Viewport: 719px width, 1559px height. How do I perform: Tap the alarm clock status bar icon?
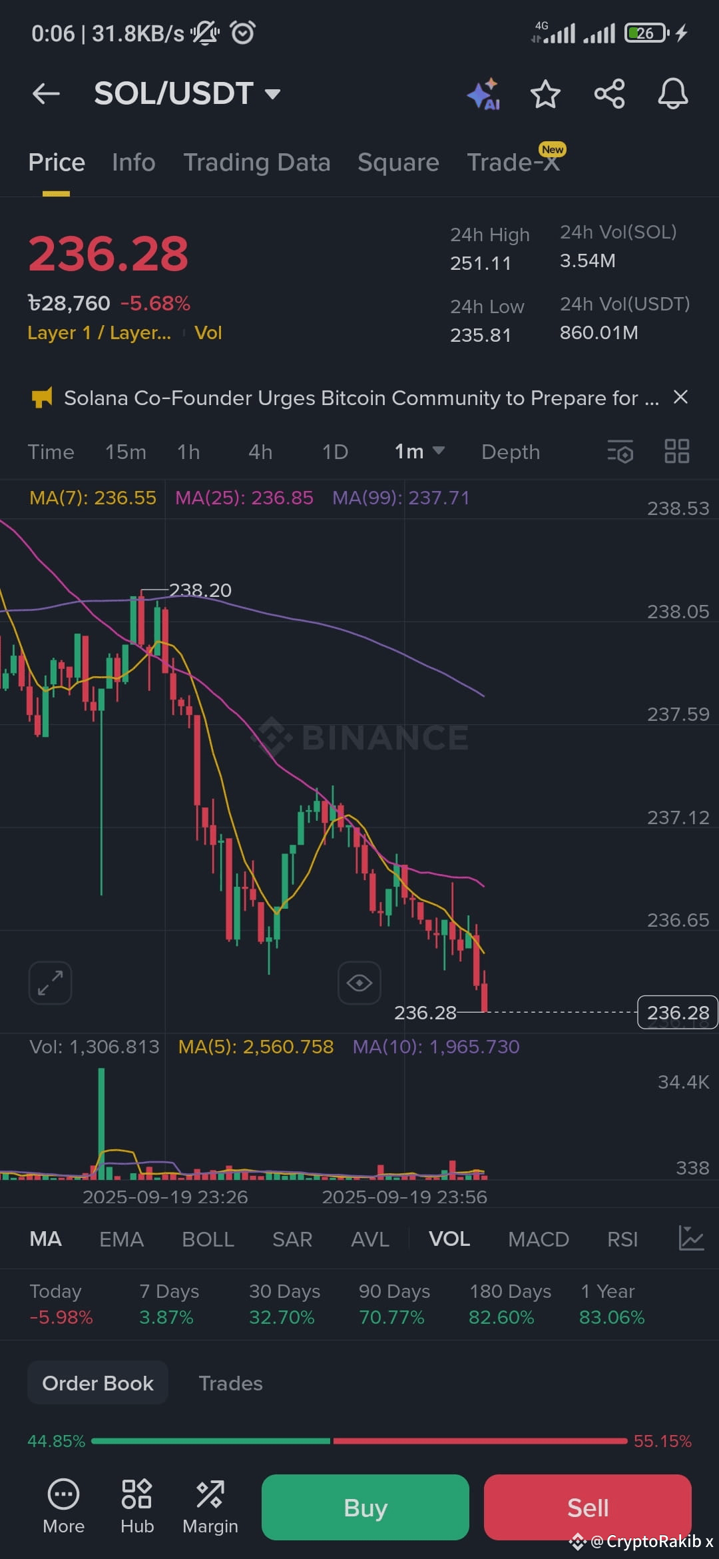(x=242, y=32)
